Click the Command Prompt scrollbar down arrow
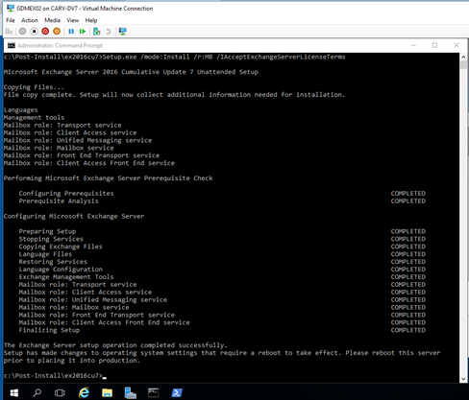The image size is (469, 400). point(463,379)
